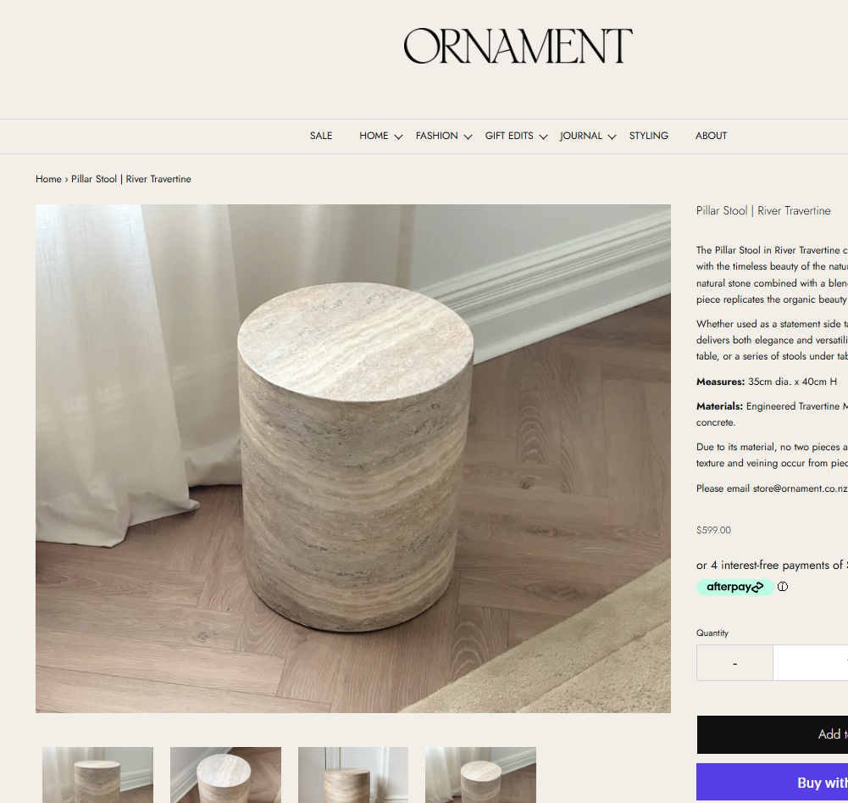
Task: Click the ORNAMENT logo
Action: tap(518, 46)
